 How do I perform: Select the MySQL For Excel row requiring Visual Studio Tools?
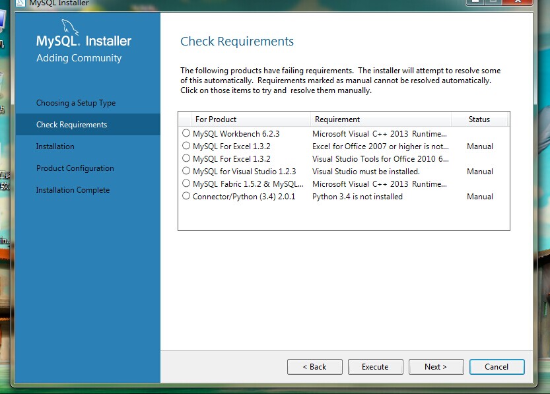344,159
